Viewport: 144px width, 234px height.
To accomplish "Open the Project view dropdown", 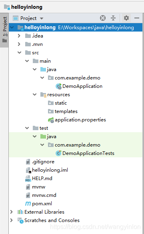I will pyautogui.click(x=42, y=18).
